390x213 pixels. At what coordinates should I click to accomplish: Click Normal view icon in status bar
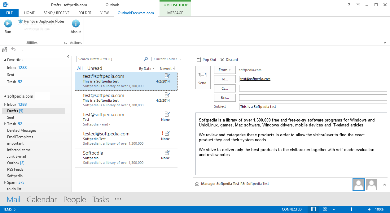[x=314, y=209]
